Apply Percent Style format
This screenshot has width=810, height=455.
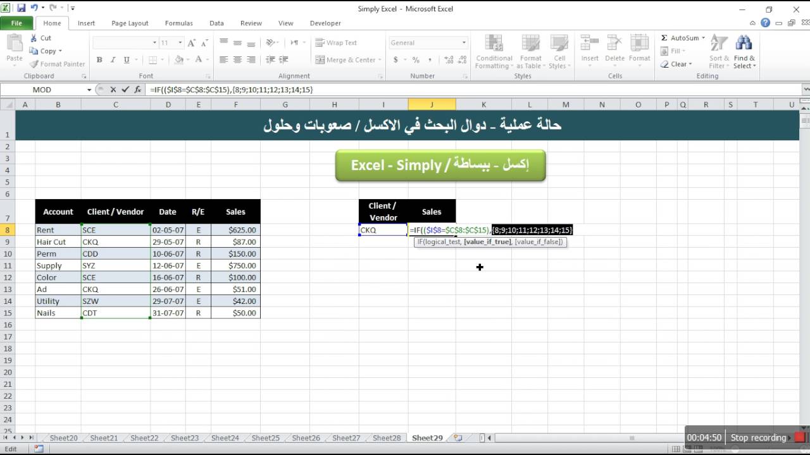coord(416,60)
